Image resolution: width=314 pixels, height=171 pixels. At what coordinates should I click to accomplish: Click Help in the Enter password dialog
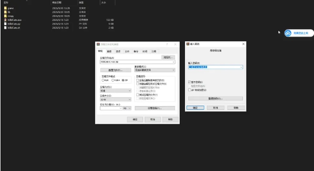tap(236, 108)
